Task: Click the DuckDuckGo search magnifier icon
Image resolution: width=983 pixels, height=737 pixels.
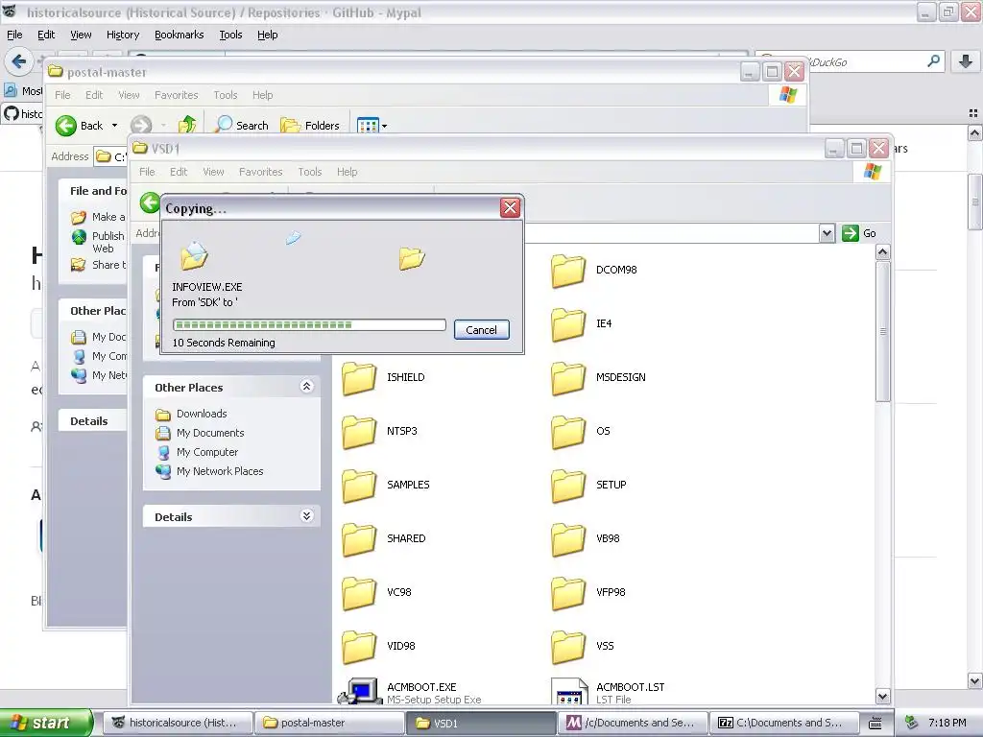Action: point(933,60)
